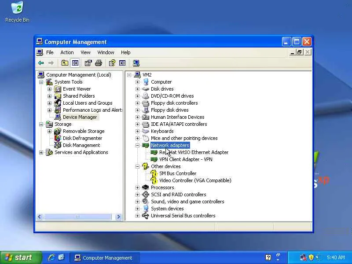Click left pane scroll left arrow
The height and width of the screenshot is (264, 352).
tap(40, 217)
